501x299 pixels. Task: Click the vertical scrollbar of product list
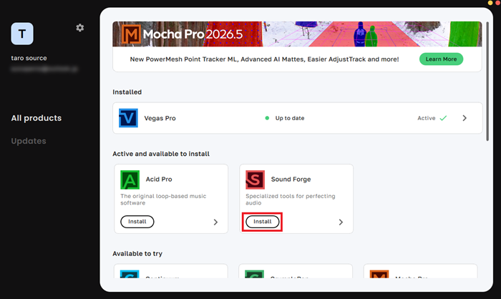[x=487, y=82]
